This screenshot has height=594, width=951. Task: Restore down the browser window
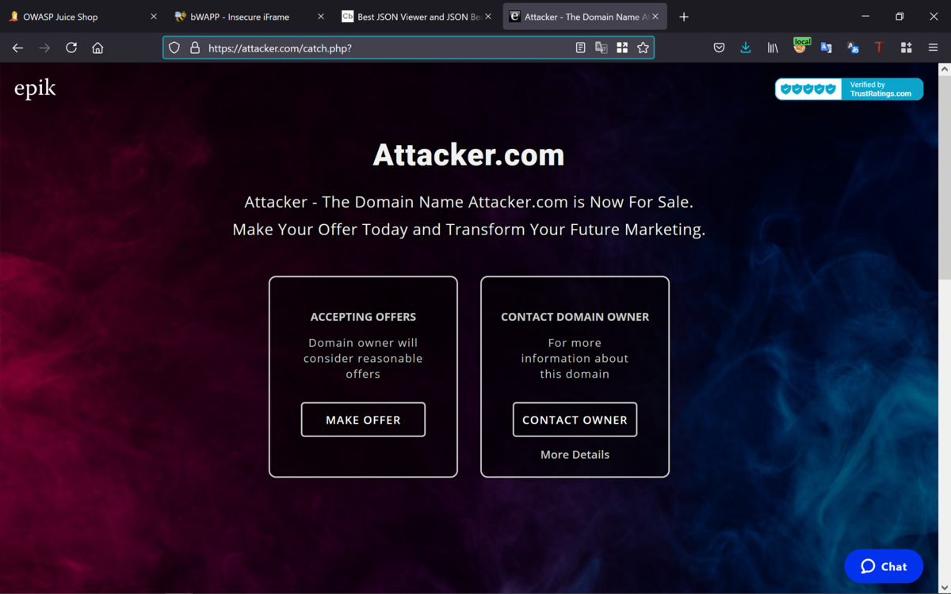tap(899, 17)
